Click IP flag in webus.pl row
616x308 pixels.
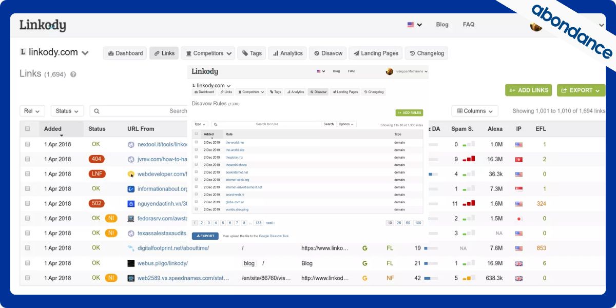pos(519,263)
